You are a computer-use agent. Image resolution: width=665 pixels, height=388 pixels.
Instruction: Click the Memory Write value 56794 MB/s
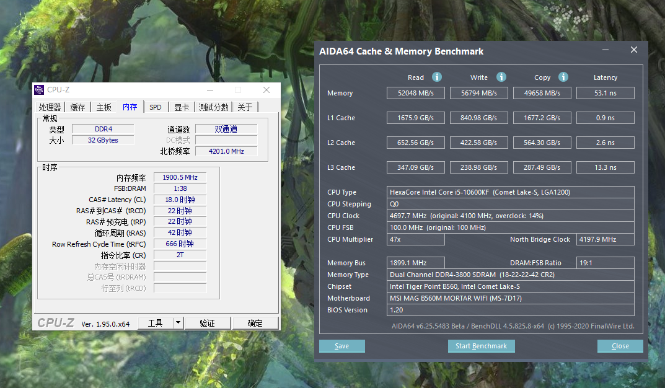pyautogui.click(x=479, y=93)
